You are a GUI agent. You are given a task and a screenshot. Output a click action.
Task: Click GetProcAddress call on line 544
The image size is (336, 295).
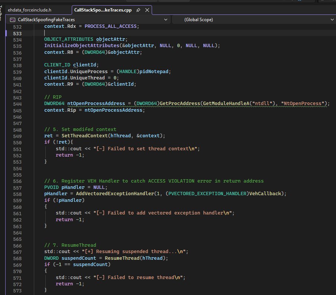click(180, 103)
